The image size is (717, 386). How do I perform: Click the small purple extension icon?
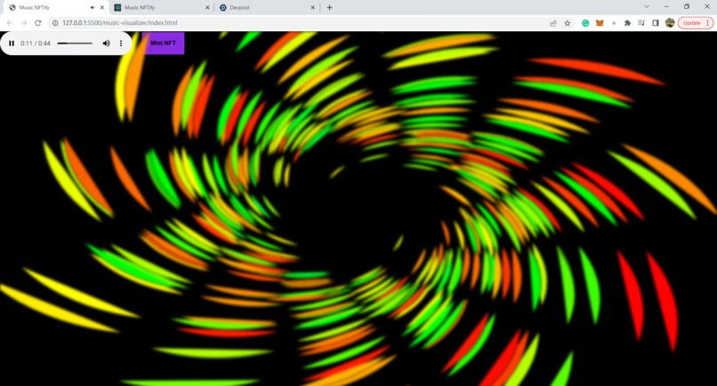pyautogui.click(x=614, y=23)
